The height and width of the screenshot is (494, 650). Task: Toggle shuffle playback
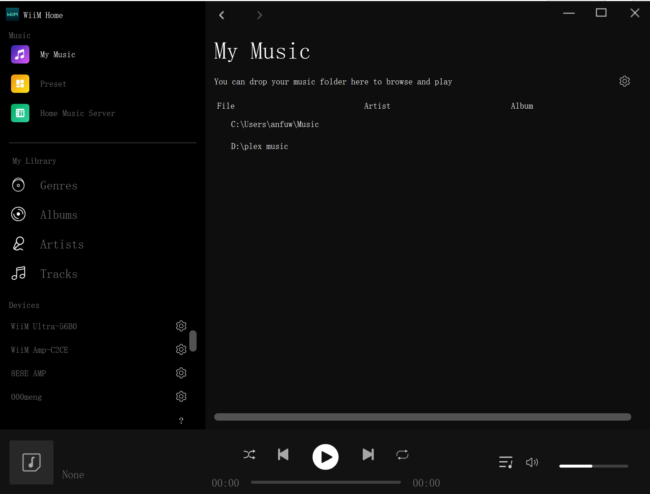(249, 455)
